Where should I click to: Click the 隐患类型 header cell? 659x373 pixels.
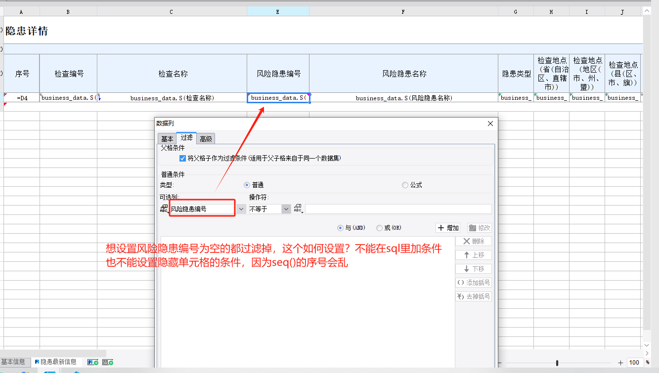tap(516, 74)
